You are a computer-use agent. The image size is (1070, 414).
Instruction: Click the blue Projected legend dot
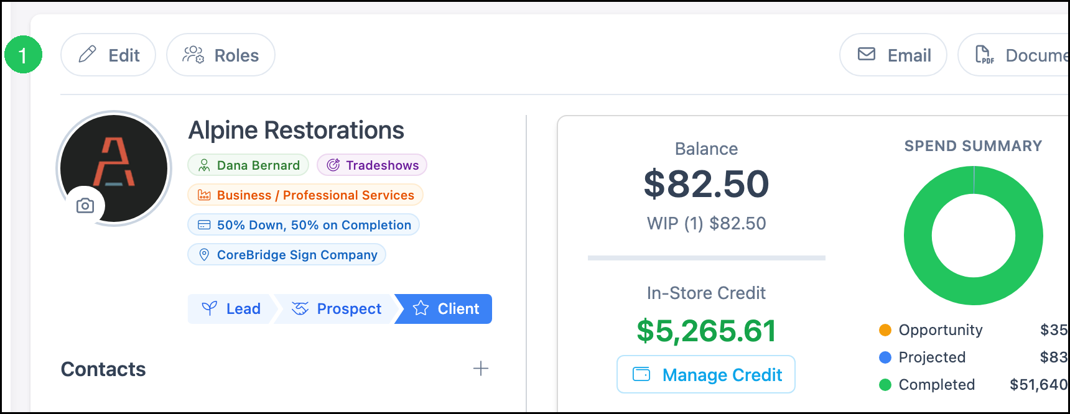click(x=885, y=357)
